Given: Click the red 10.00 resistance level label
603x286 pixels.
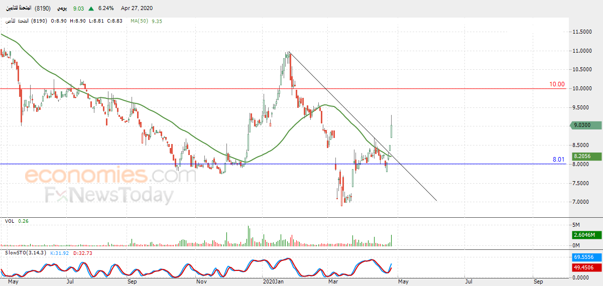Looking at the screenshot, I should click(x=557, y=84).
